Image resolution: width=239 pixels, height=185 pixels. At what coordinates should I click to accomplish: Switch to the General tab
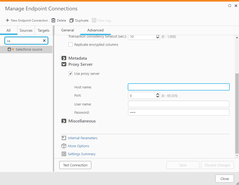click(68, 30)
